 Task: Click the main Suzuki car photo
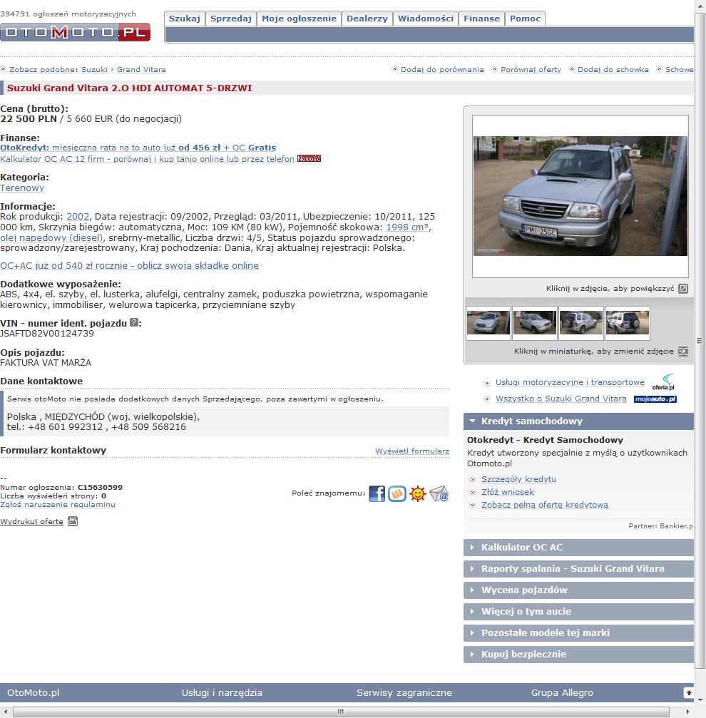[580, 196]
